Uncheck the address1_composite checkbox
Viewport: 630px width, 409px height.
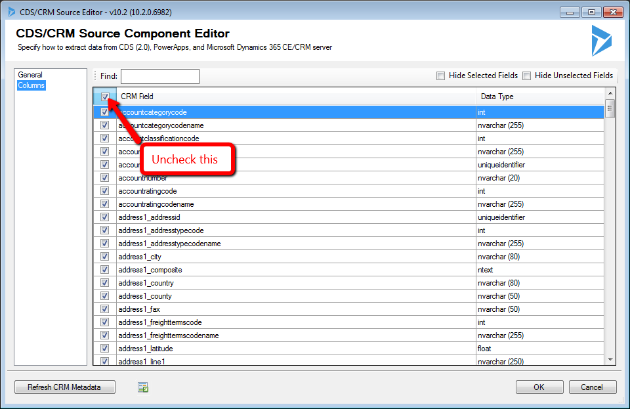[105, 270]
